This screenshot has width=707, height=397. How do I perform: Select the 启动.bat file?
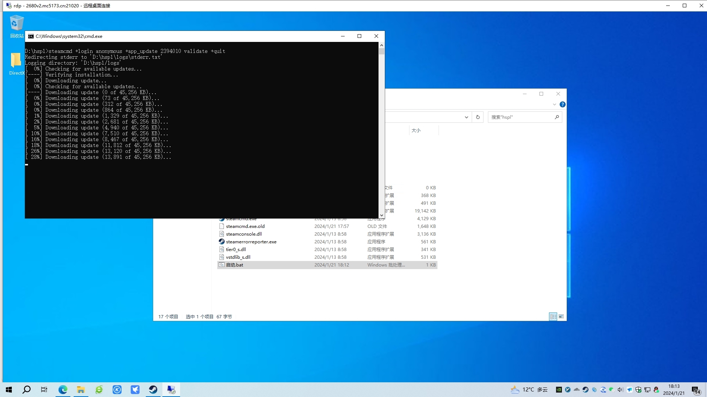coord(235,265)
